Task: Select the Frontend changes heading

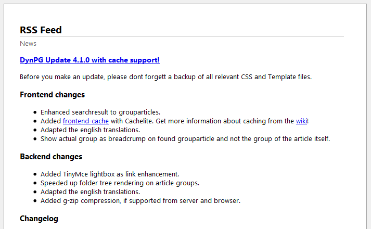Action: click(52, 95)
